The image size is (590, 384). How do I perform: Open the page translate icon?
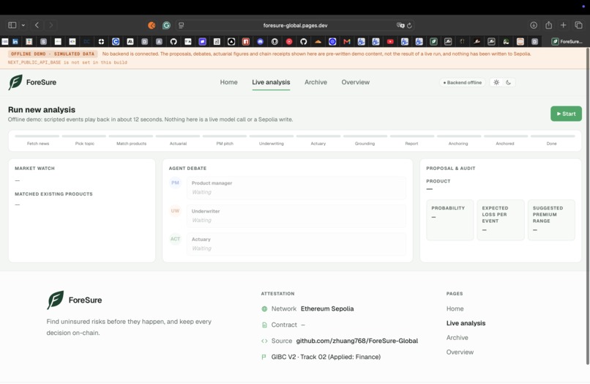(x=400, y=25)
